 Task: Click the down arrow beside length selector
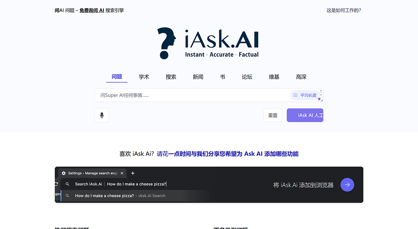tap(321, 95)
